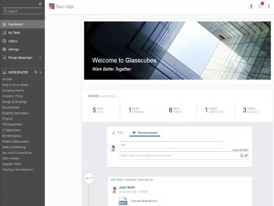View 5 new files stat
274x206 pixels.
[x=98, y=110]
